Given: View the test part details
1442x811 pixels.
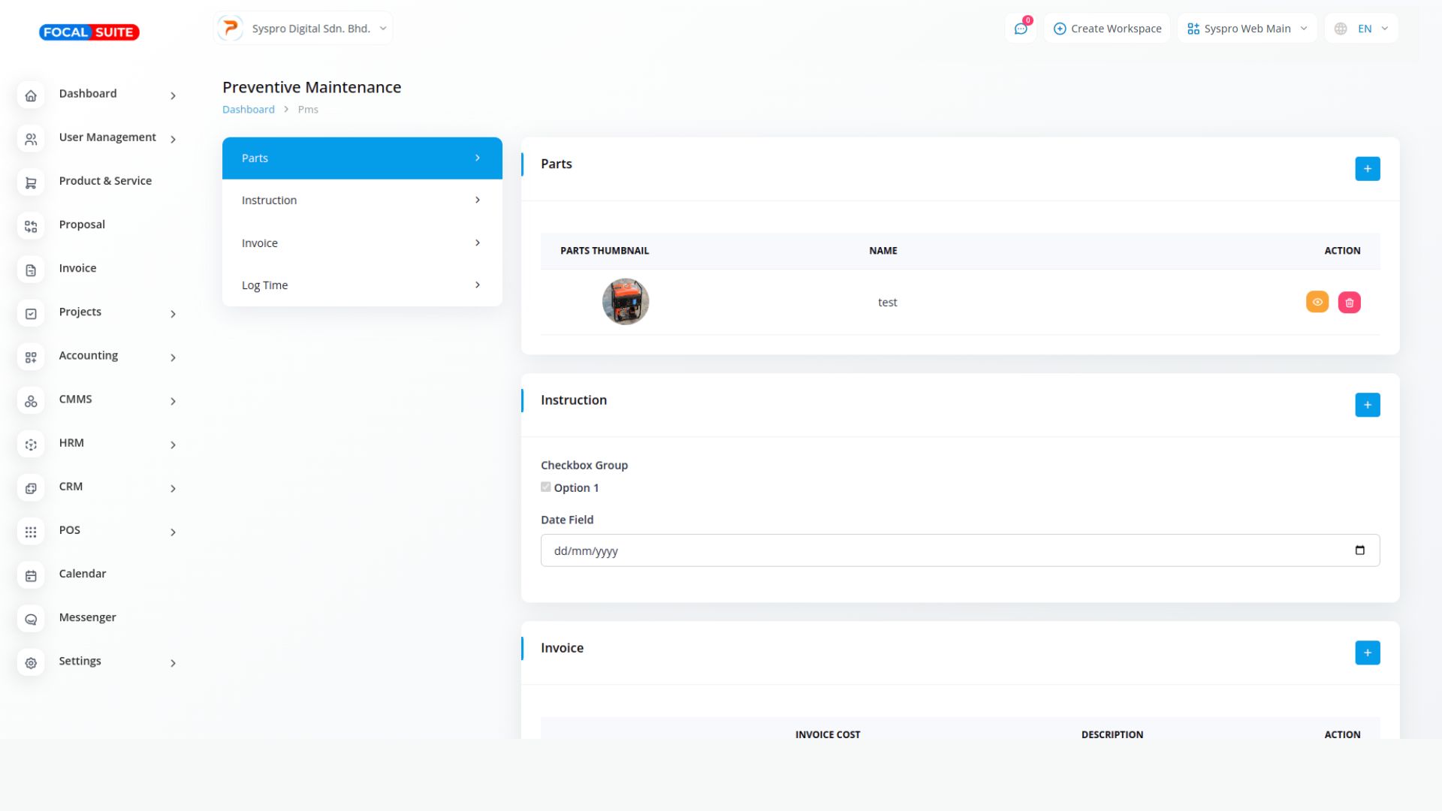Looking at the screenshot, I should 1317,302.
